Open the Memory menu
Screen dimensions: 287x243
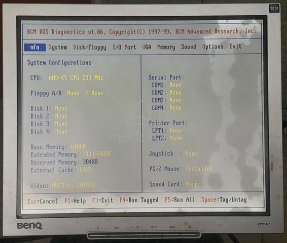tap(166, 47)
